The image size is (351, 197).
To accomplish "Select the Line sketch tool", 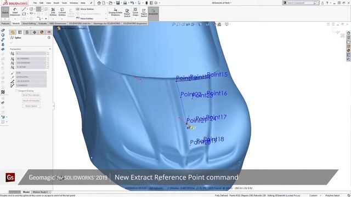I will pos(24,9).
